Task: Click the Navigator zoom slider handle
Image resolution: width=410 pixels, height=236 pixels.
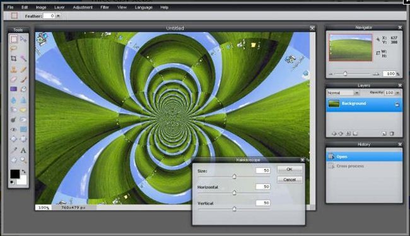Action: (346, 74)
